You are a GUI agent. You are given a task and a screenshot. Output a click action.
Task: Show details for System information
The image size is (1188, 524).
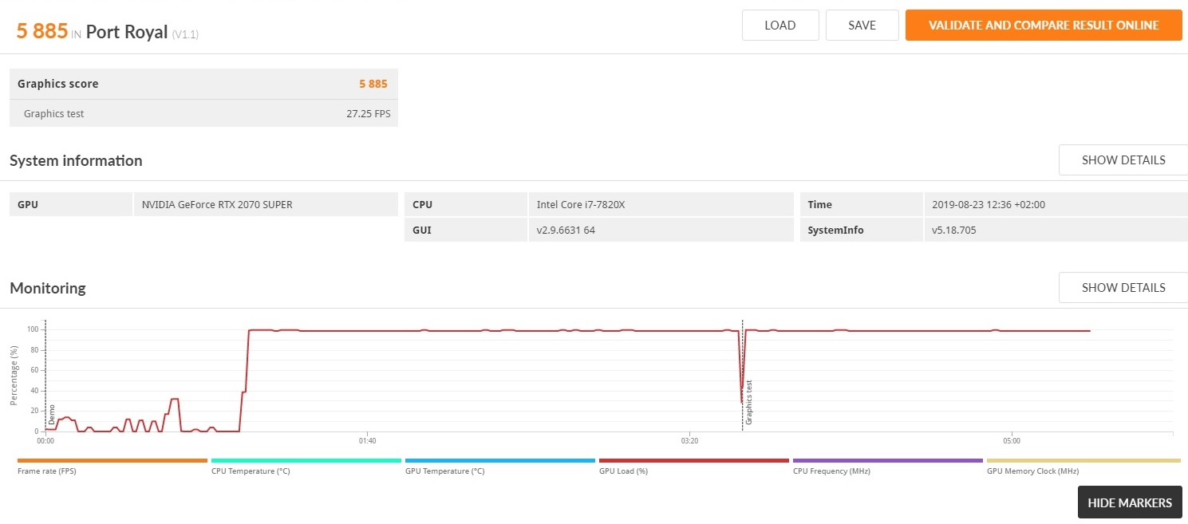point(1123,160)
